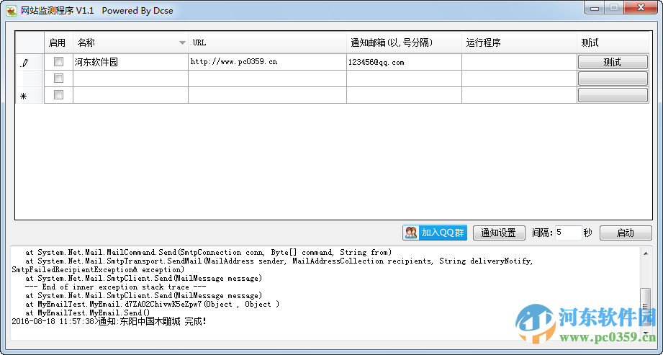
Task: Click the 间隔 seconds input field
Action: pyautogui.click(x=568, y=233)
